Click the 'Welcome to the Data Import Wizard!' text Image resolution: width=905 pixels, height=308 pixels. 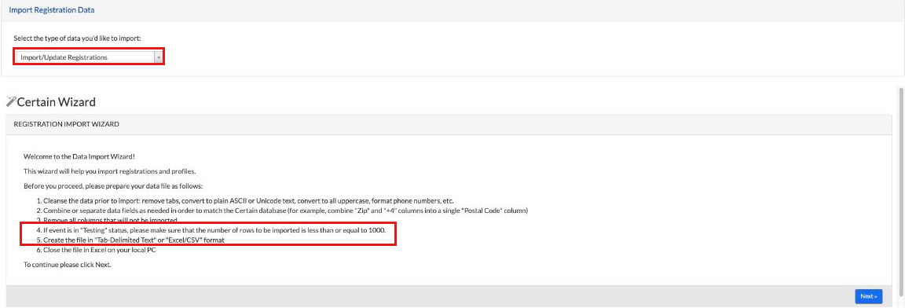[79, 156]
